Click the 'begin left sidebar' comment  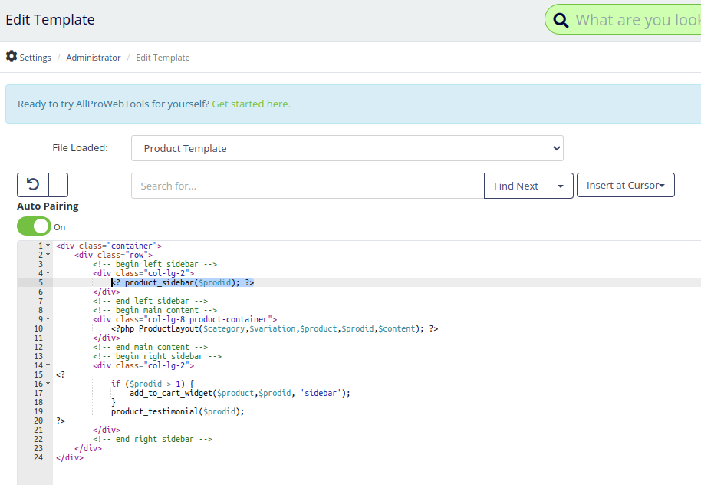(x=155, y=264)
